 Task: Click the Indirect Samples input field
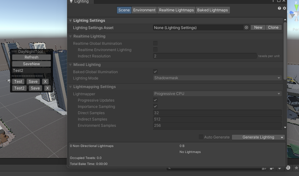click(x=217, y=119)
